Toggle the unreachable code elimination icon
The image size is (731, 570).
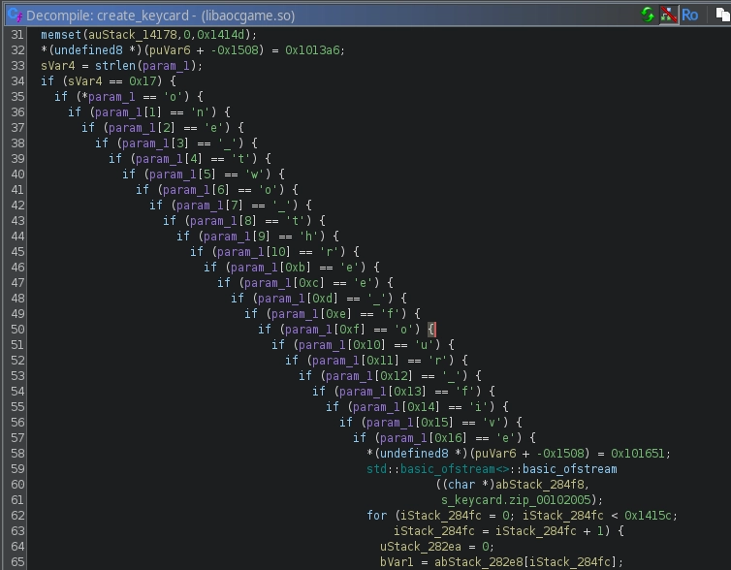point(668,15)
